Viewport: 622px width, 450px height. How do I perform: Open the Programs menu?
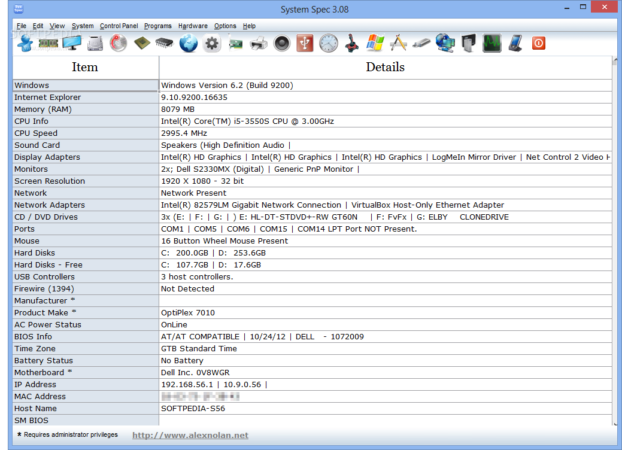click(x=158, y=26)
